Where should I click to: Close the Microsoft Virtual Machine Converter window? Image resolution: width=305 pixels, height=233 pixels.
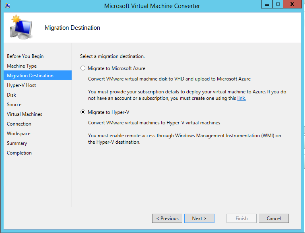[x=292, y=4]
